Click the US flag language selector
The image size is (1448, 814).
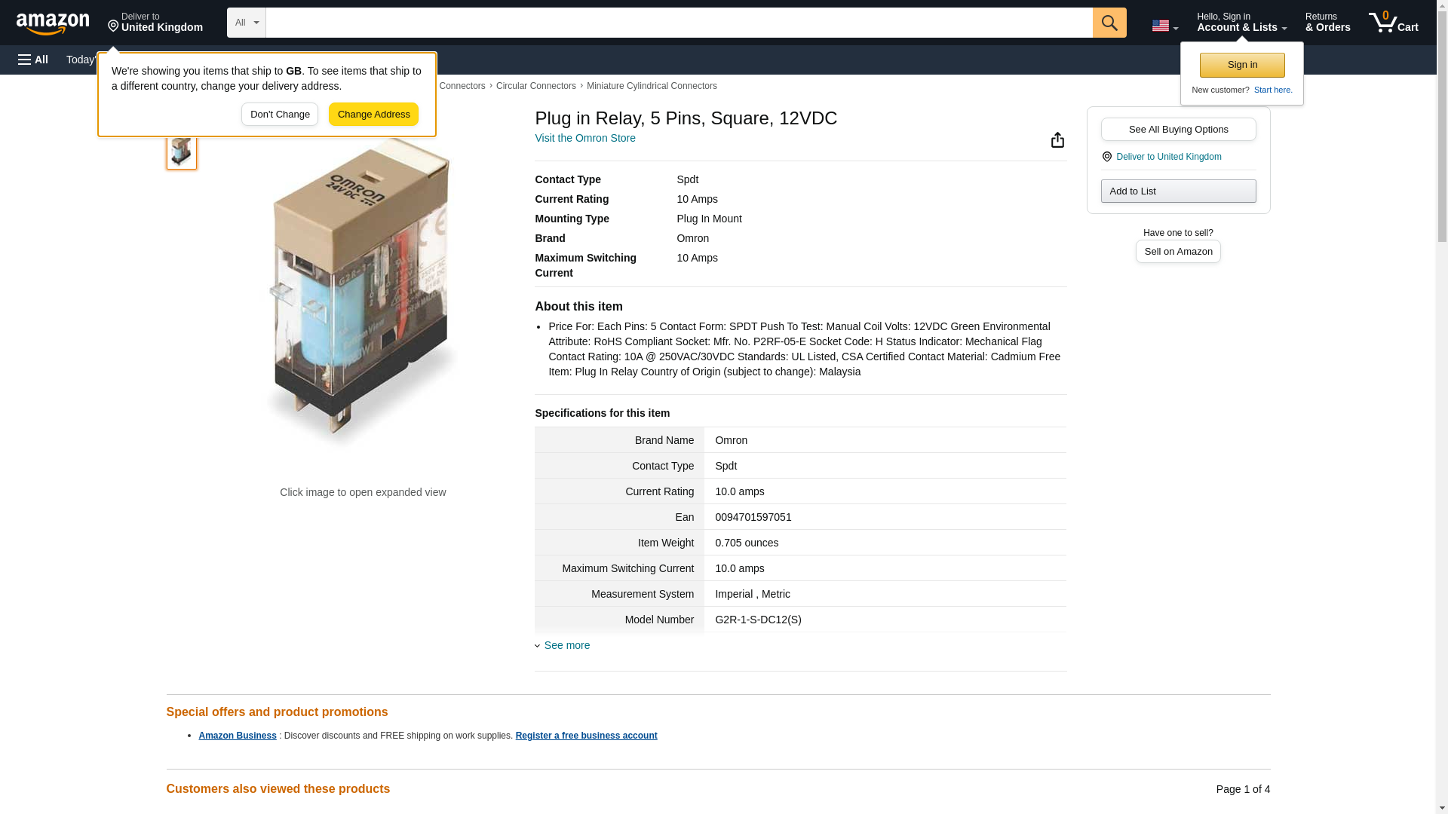1164,26
